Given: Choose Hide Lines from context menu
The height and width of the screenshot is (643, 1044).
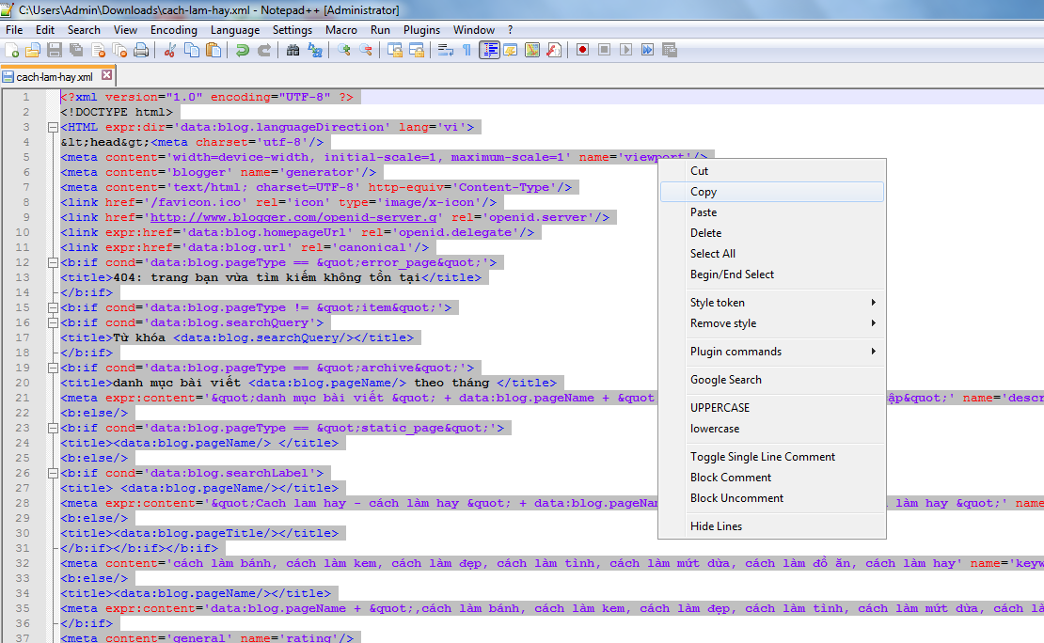Looking at the screenshot, I should 772,525.
